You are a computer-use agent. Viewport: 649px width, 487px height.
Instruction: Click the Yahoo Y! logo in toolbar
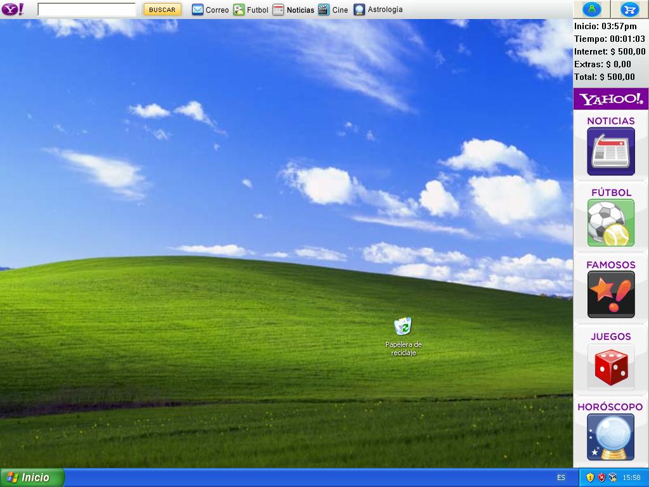click(13, 9)
